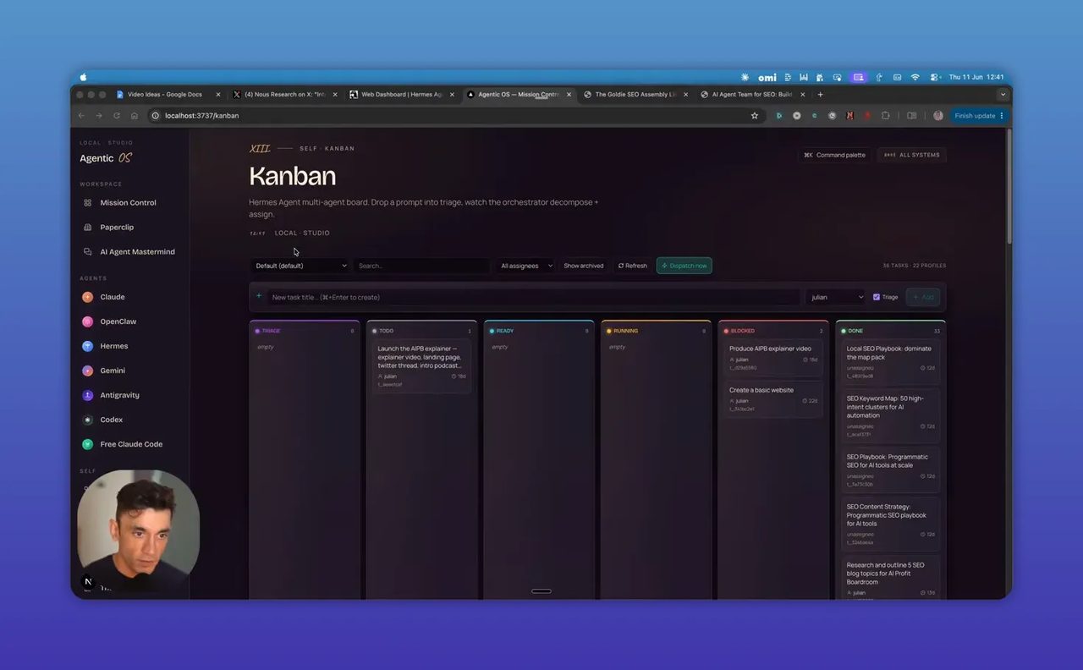
Task: Go to the browser home page
Action: [134, 116]
